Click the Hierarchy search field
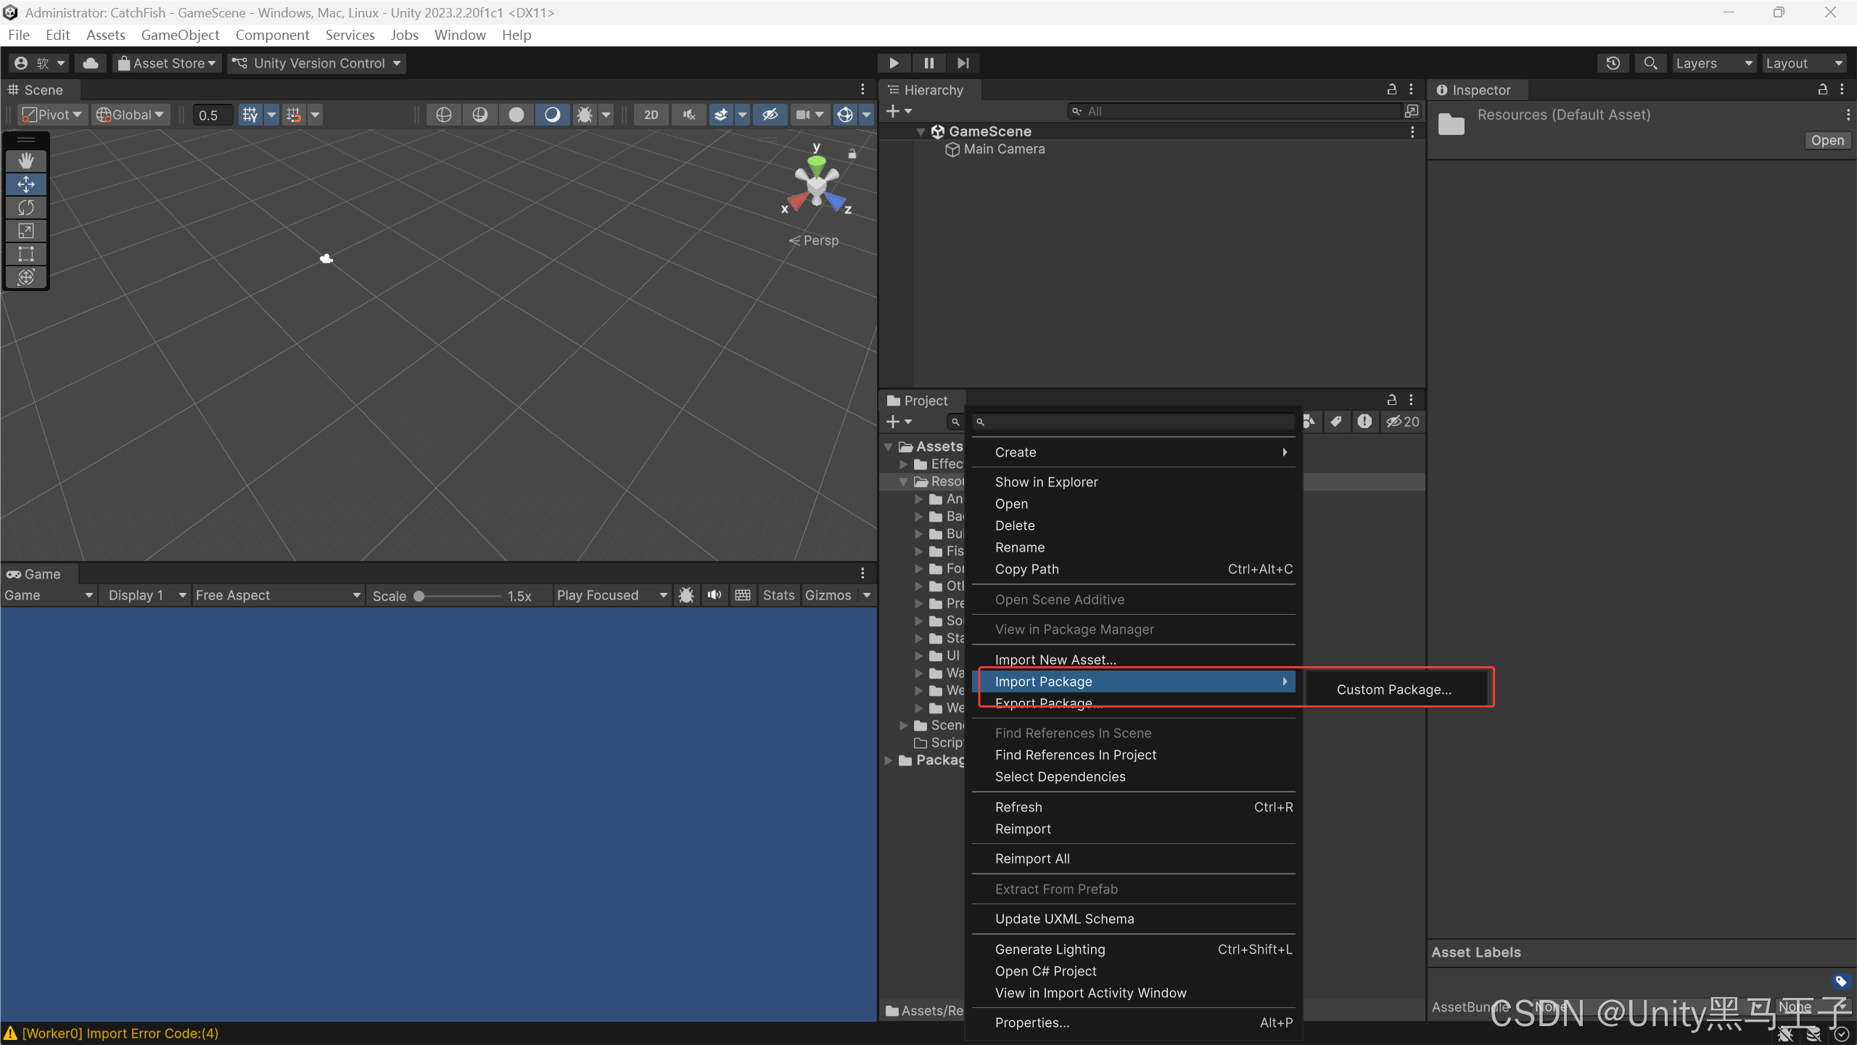 (1233, 111)
